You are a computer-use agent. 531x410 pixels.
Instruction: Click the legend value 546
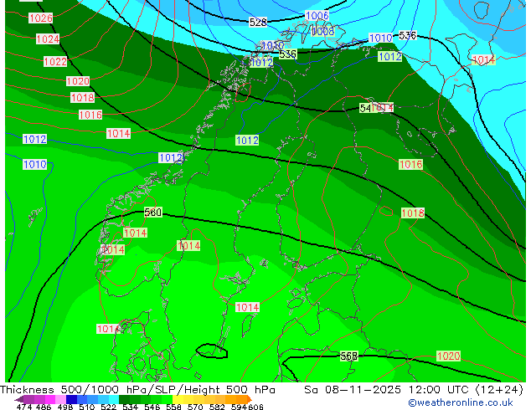click(152, 407)
